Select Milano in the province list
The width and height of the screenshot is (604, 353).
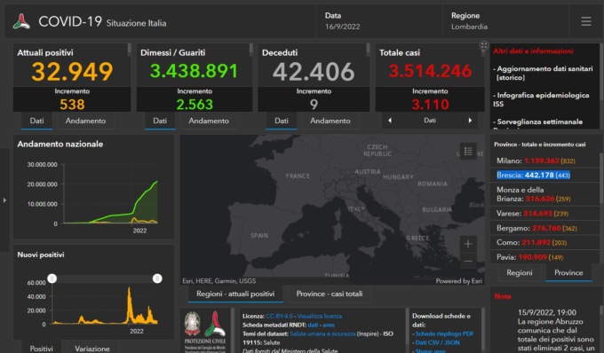click(x=544, y=161)
